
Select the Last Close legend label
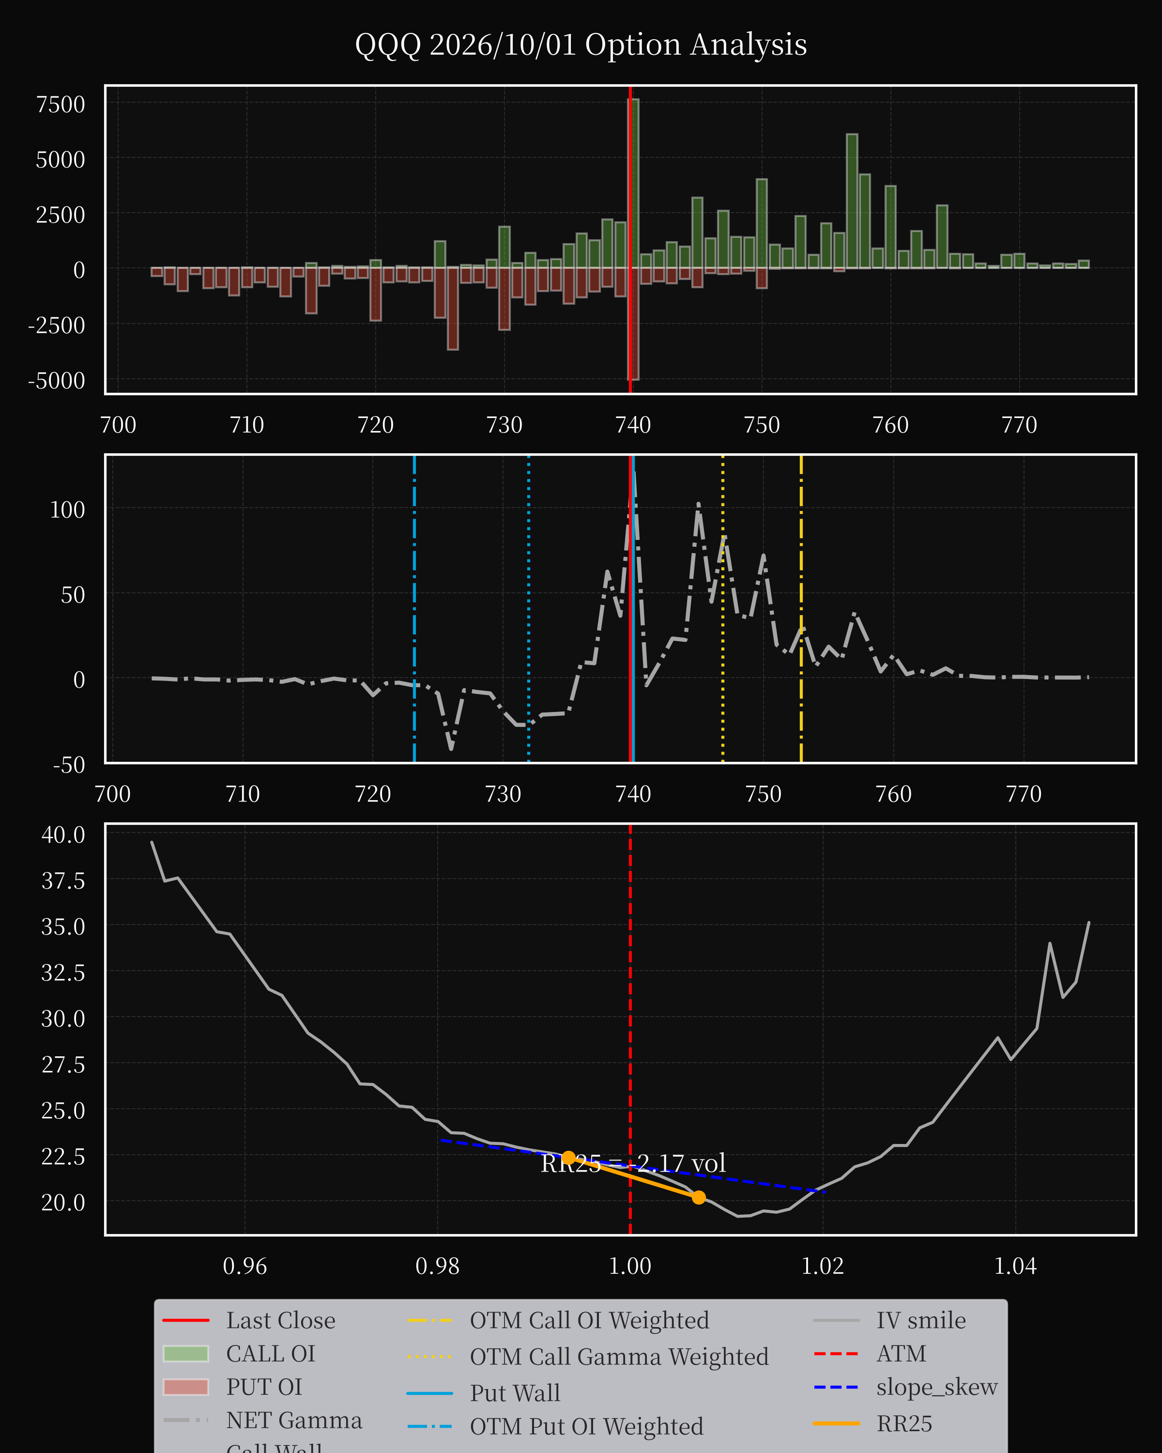coord(280,1320)
